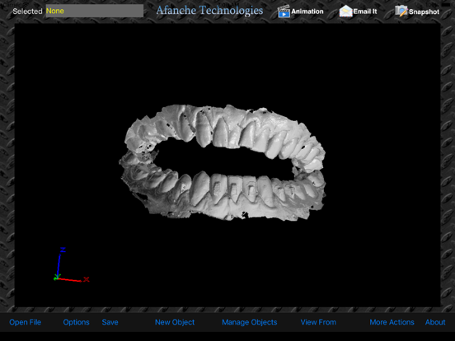This screenshot has height=341, width=455.
Task: Expand the View From options
Action: point(318,322)
